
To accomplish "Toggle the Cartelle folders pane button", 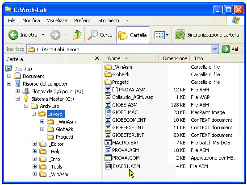I will 133,35.
